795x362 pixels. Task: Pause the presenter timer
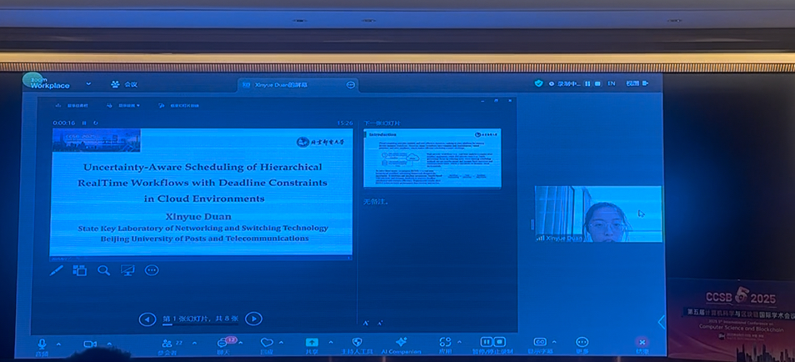click(84, 123)
